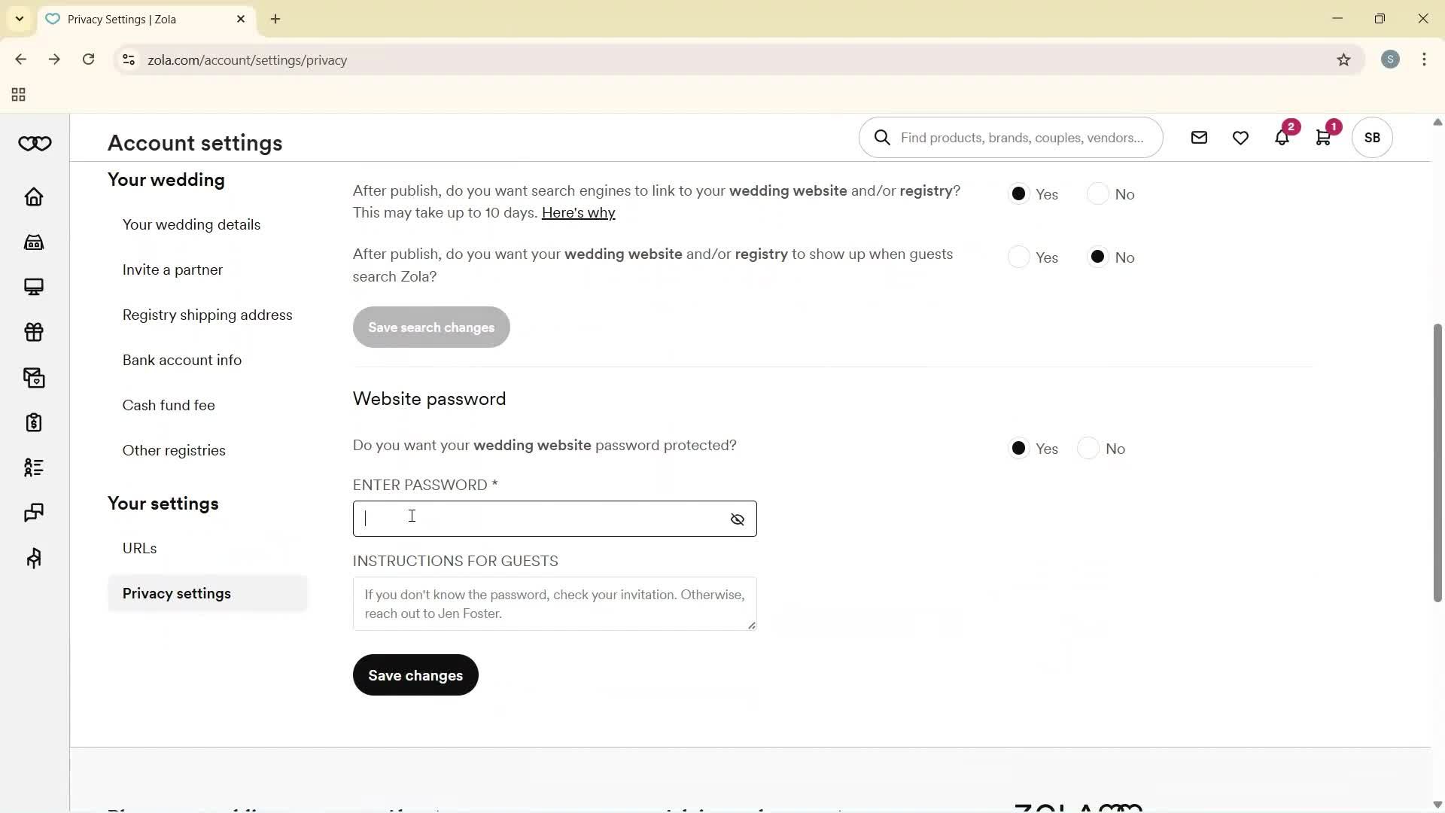Open the guest list icon in sidebar
Image resolution: width=1445 pixels, height=813 pixels.
point(33,467)
